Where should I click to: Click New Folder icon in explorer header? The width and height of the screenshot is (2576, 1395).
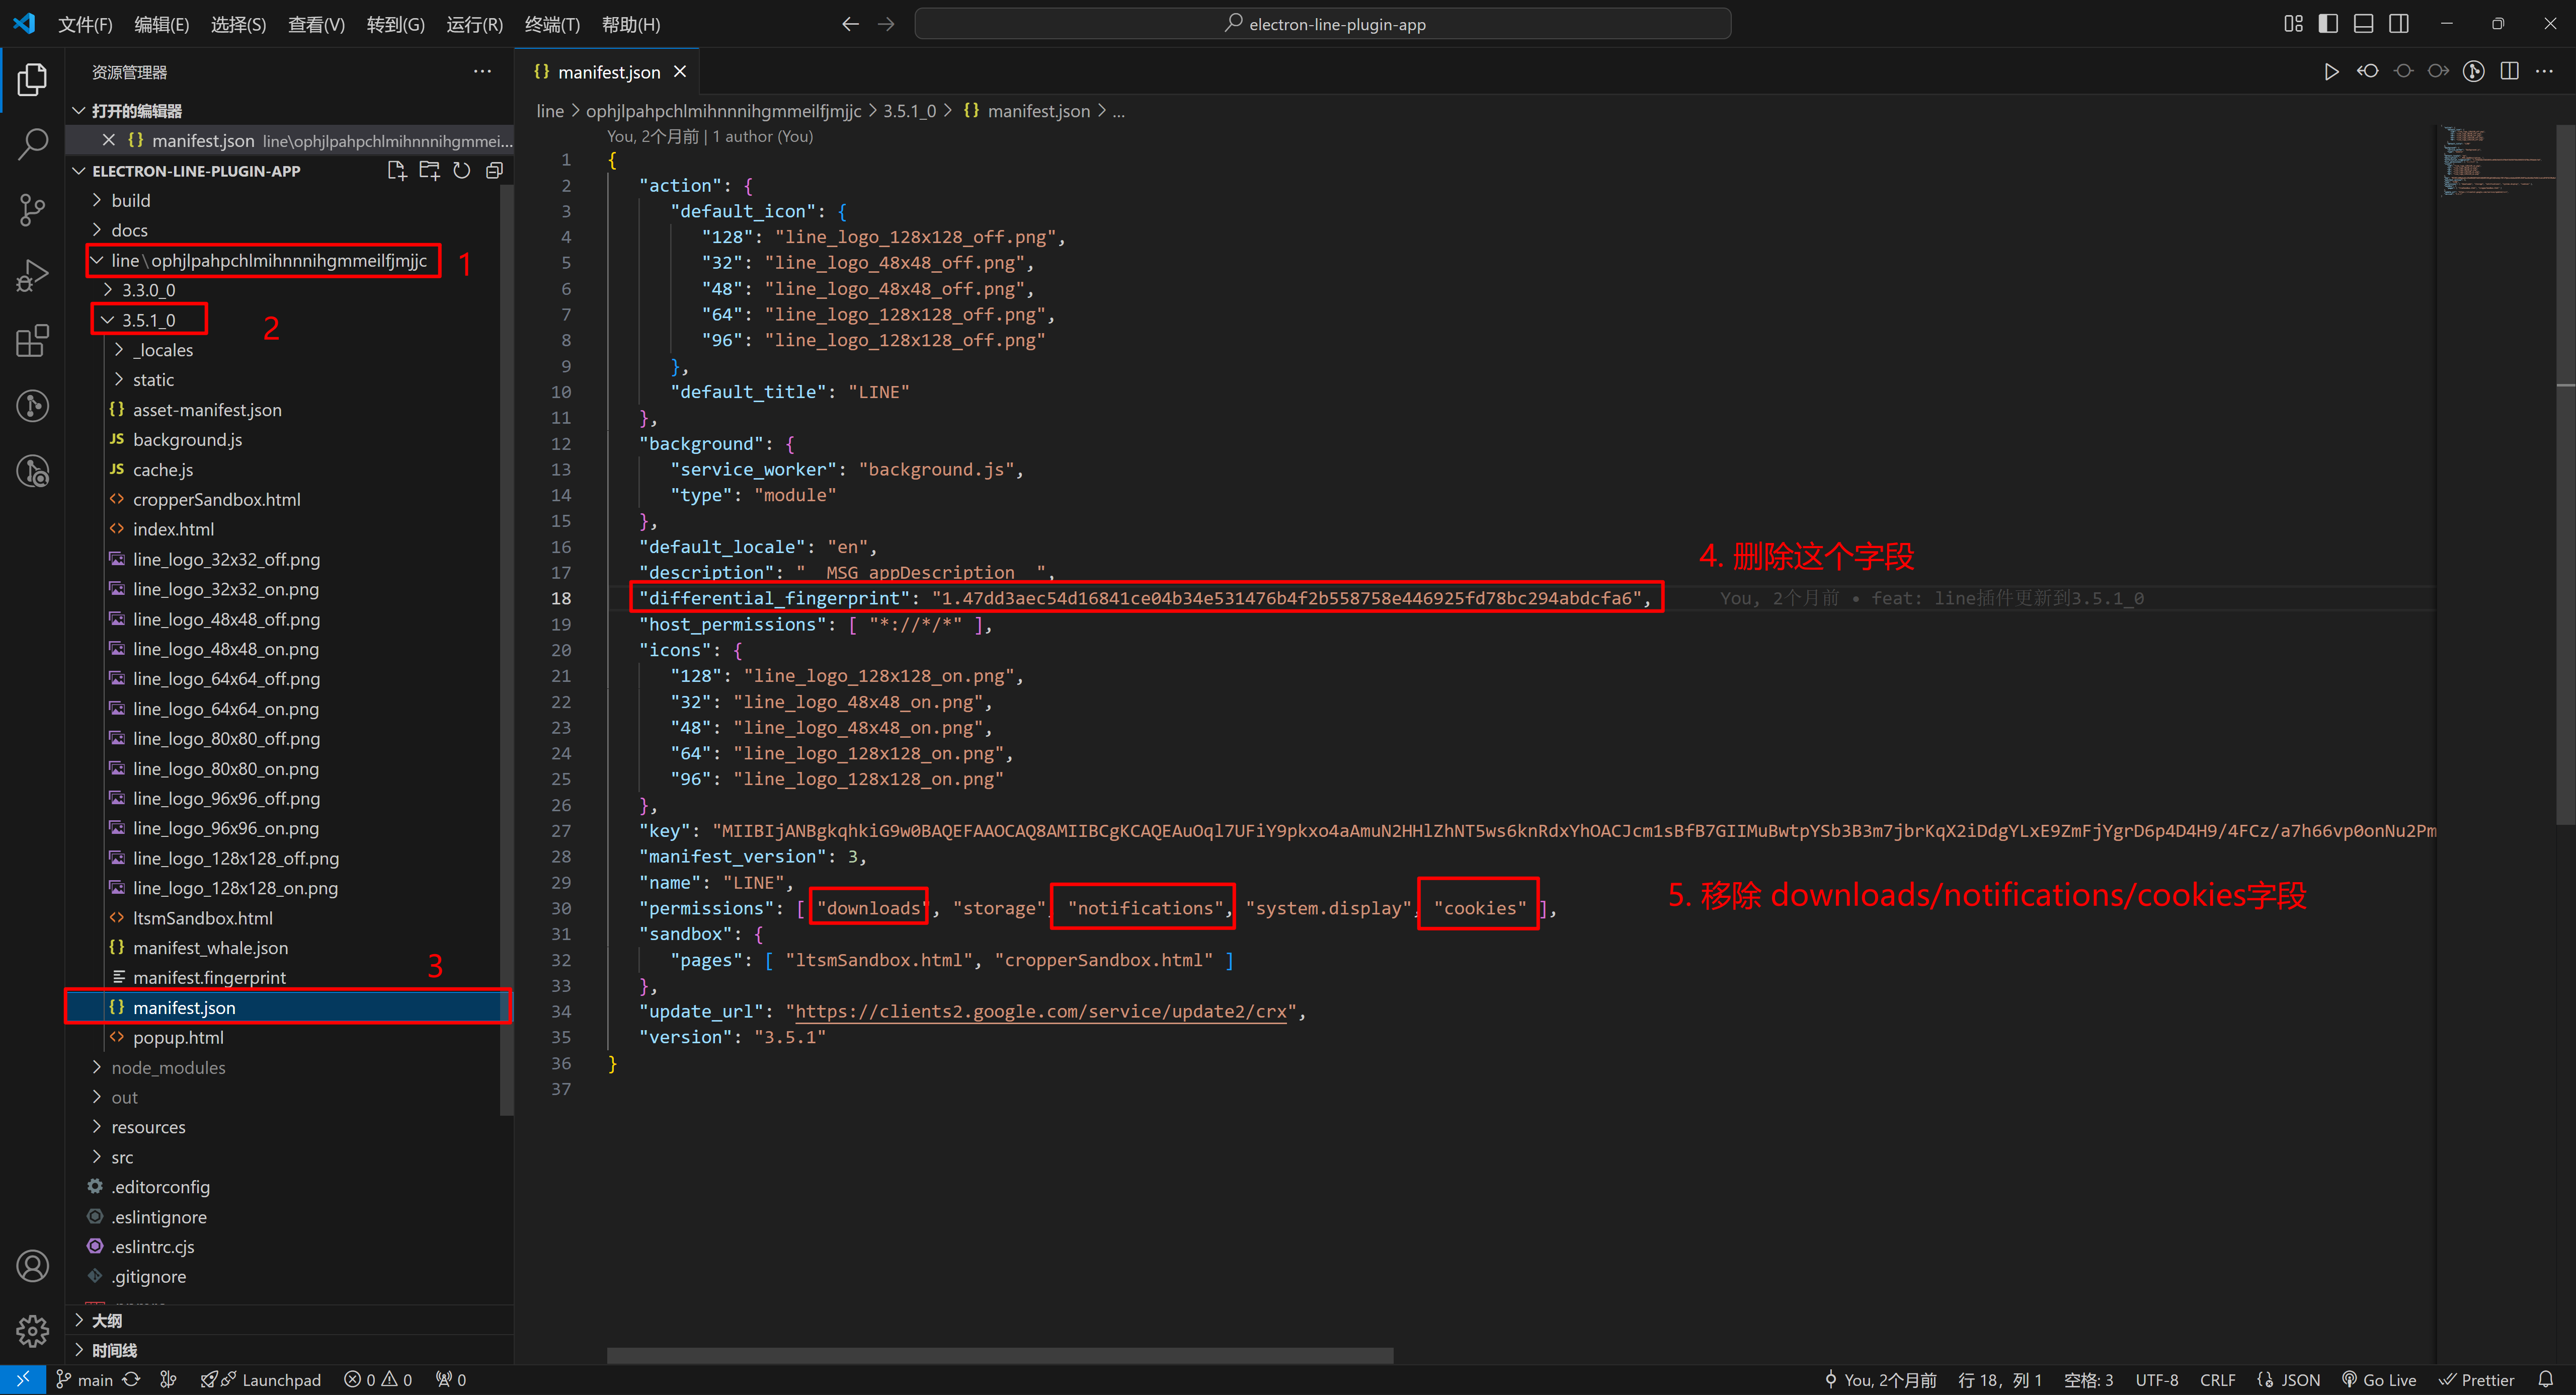(429, 171)
